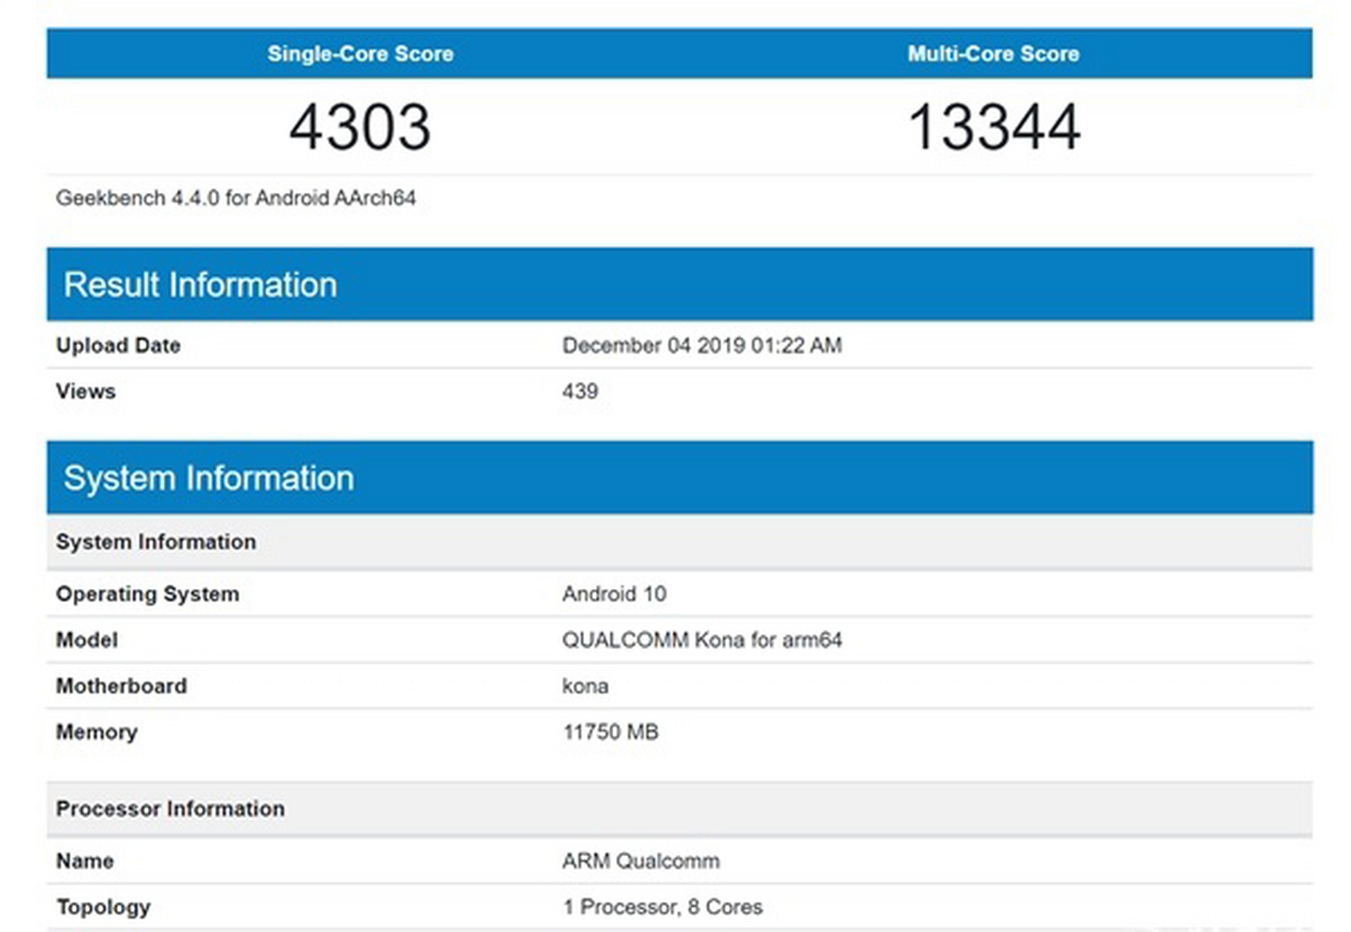Click the Multi-Core Score header
Screen dimensions: 1351x932
(993, 53)
